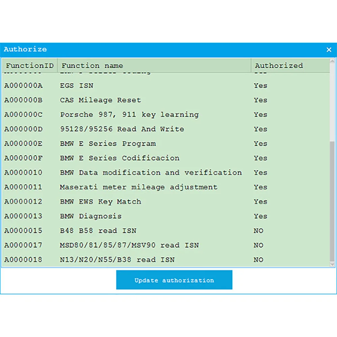The height and width of the screenshot is (337, 337).
Task: Click Yes status for BMW E Series Program
Action: [261, 144]
